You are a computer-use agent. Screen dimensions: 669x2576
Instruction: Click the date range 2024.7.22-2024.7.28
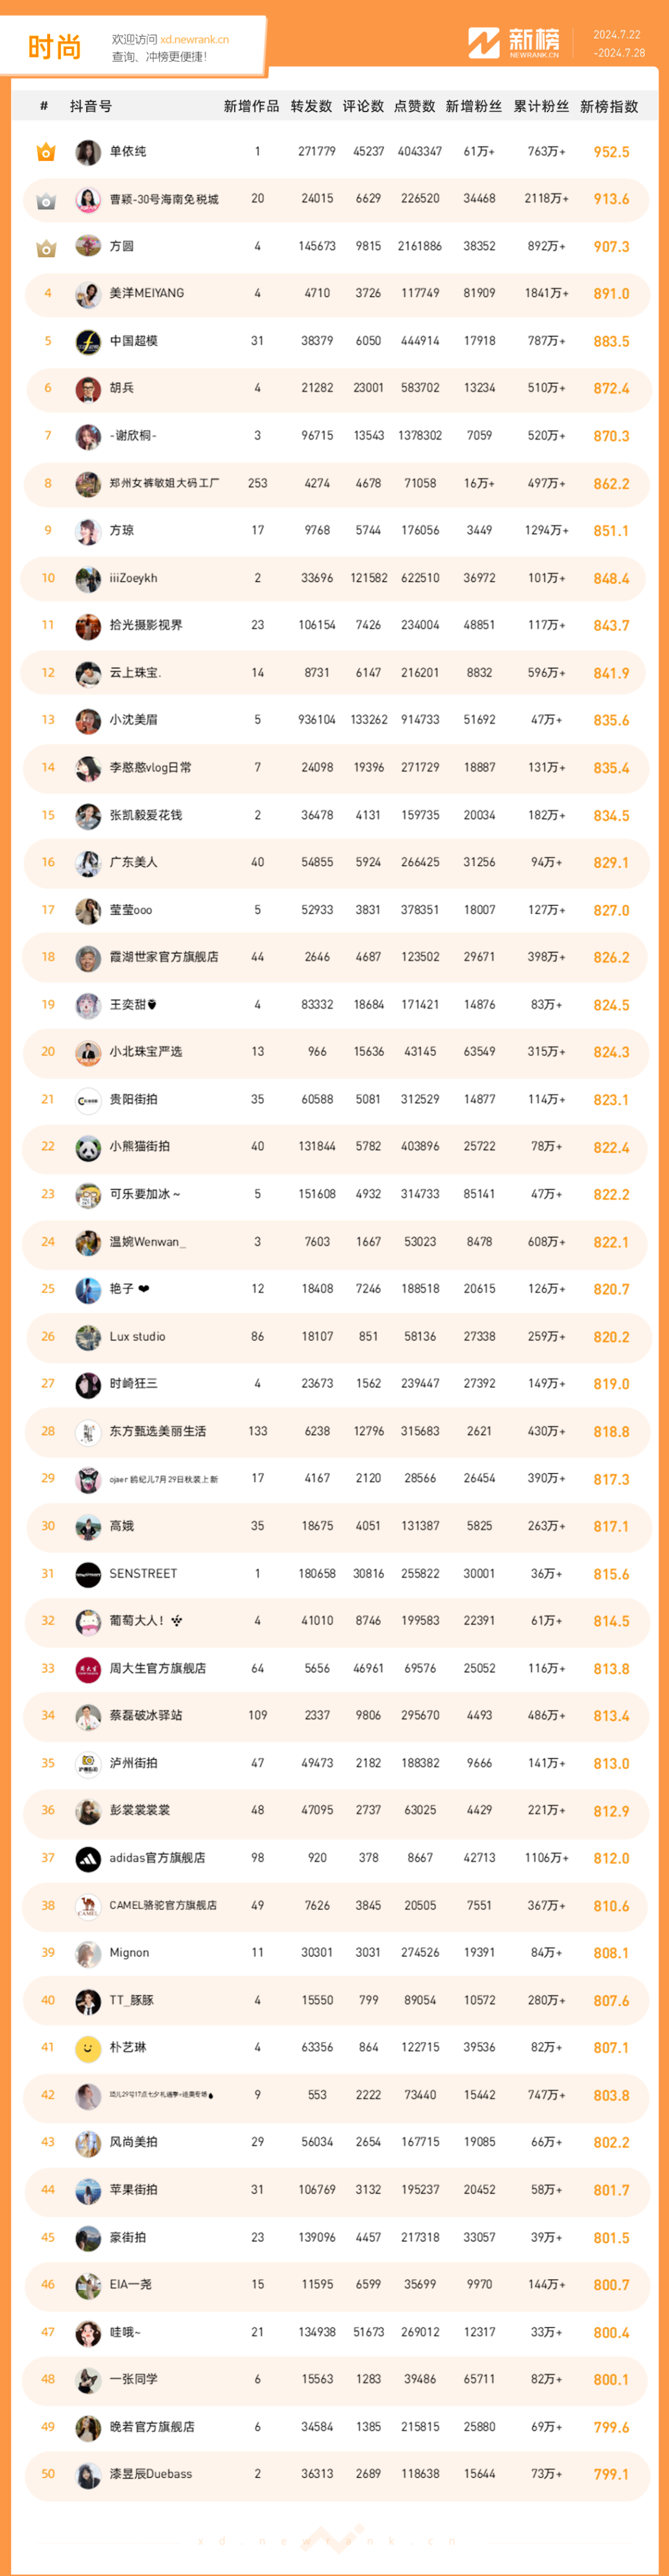[x=618, y=44]
